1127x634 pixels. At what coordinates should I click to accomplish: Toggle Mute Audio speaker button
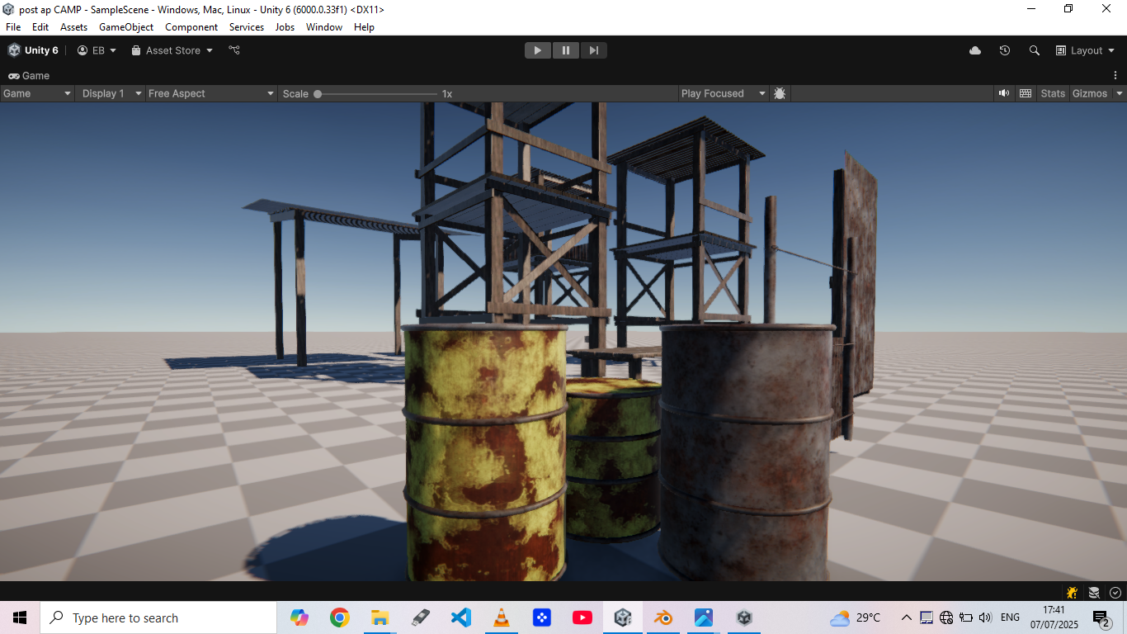point(1004,93)
